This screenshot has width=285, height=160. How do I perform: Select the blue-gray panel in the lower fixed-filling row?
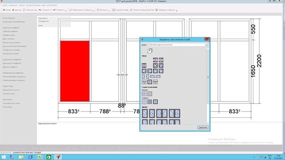pyautogui.click(x=150, y=102)
